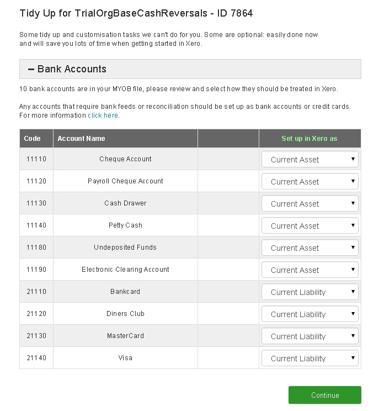This screenshot has height=411, width=379.
Task: Expand the Cash Drawer type dropdown
Action: pyautogui.click(x=309, y=204)
